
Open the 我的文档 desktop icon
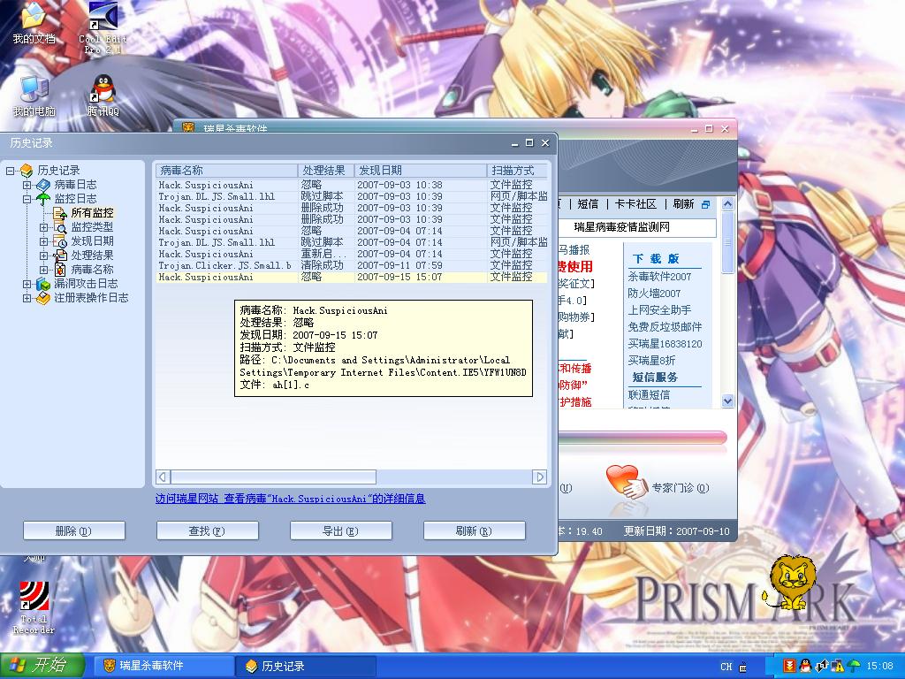point(34,23)
